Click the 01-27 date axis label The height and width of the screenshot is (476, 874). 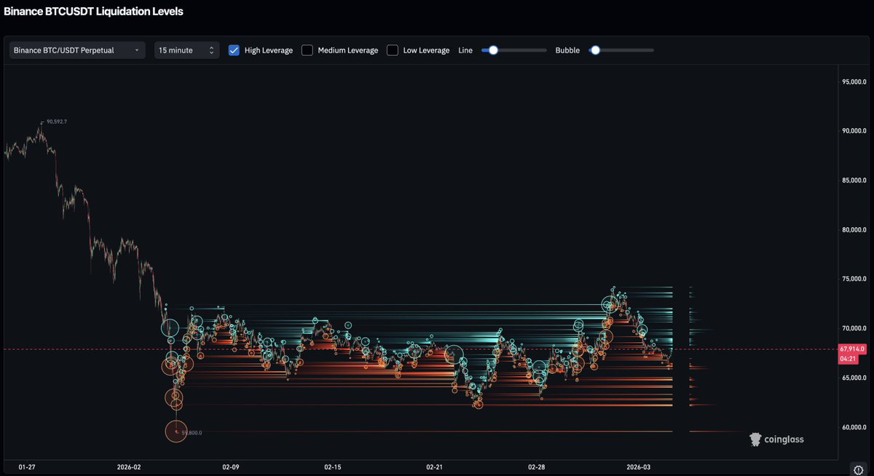[x=26, y=466]
